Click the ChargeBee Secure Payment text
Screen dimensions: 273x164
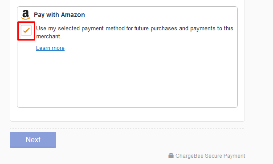[210, 156]
